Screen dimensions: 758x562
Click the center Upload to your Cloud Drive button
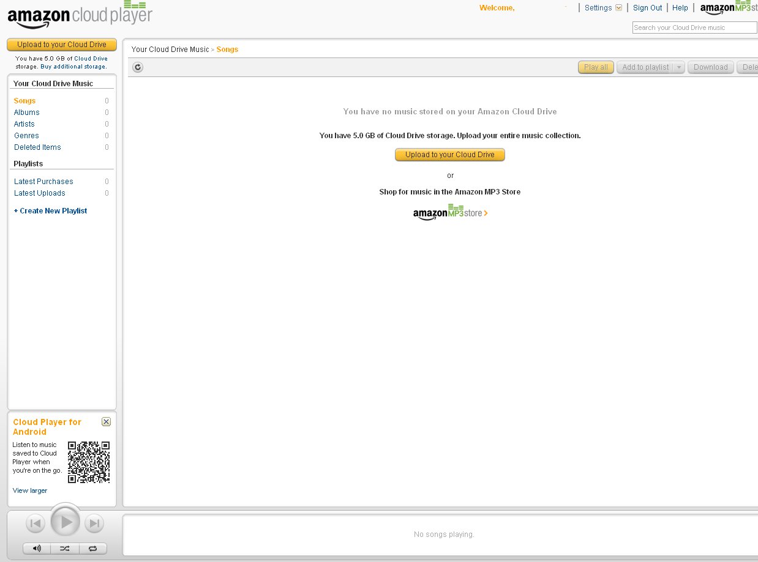click(x=450, y=155)
